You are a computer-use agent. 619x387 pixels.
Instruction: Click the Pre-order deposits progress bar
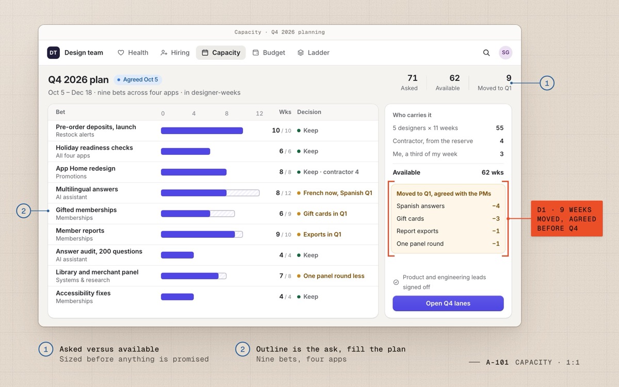[x=202, y=131]
